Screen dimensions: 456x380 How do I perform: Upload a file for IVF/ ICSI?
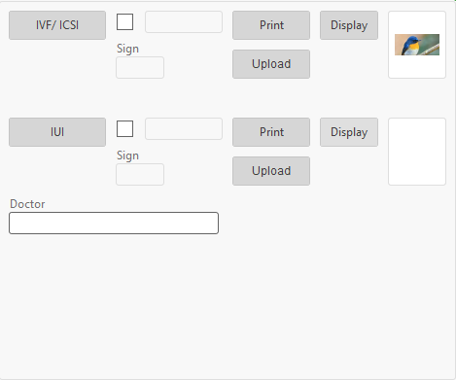[271, 64]
